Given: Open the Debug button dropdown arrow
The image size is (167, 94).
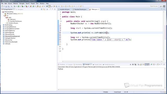Looking at the screenshot, I should click(x=16, y=6).
